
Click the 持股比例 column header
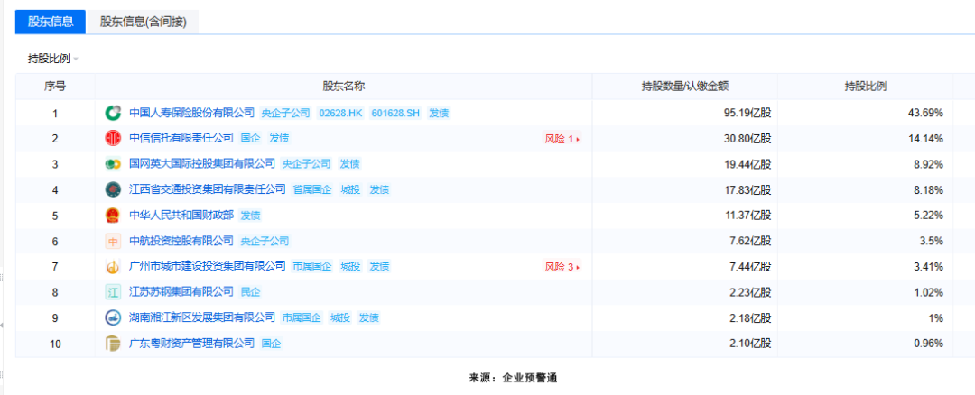pos(865,87)
